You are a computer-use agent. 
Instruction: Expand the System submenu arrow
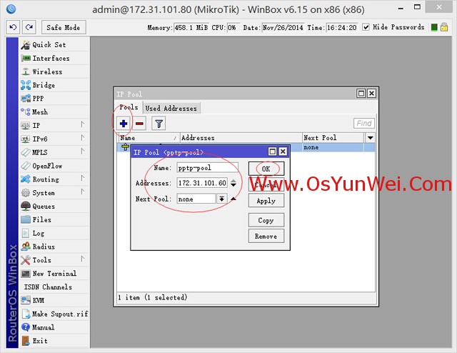[x=83, y=192]
